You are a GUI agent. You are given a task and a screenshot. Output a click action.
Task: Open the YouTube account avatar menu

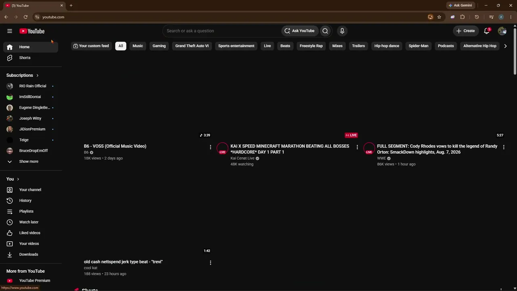coord(502,31)
